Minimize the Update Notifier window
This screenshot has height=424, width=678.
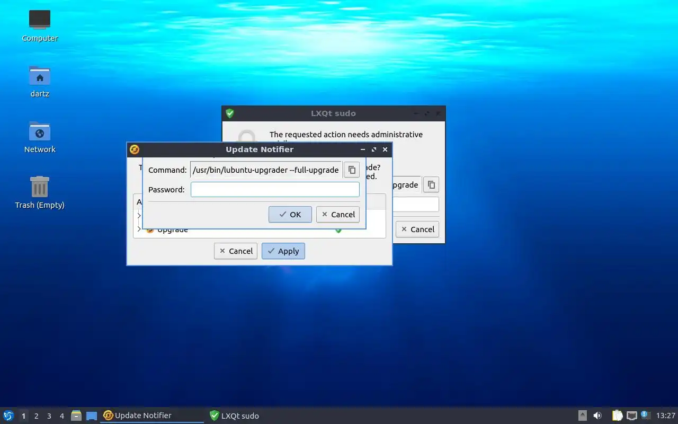(x=363, y=149)
